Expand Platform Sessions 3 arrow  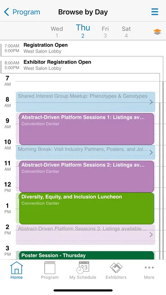pos(151,235)
